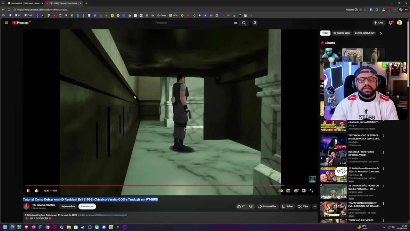Image resolution: width=410 pixels, height=231 pixels.
Task: Open the on-screen keyboard icon in search box
Action: [235, 23]
